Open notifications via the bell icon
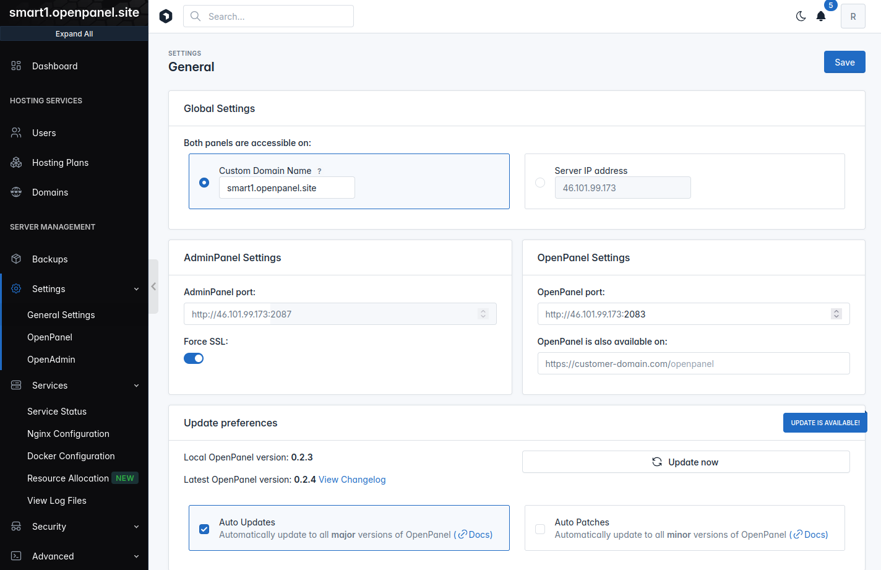The image size is (881, 570). pyautogui.click(x=821, y=17)
